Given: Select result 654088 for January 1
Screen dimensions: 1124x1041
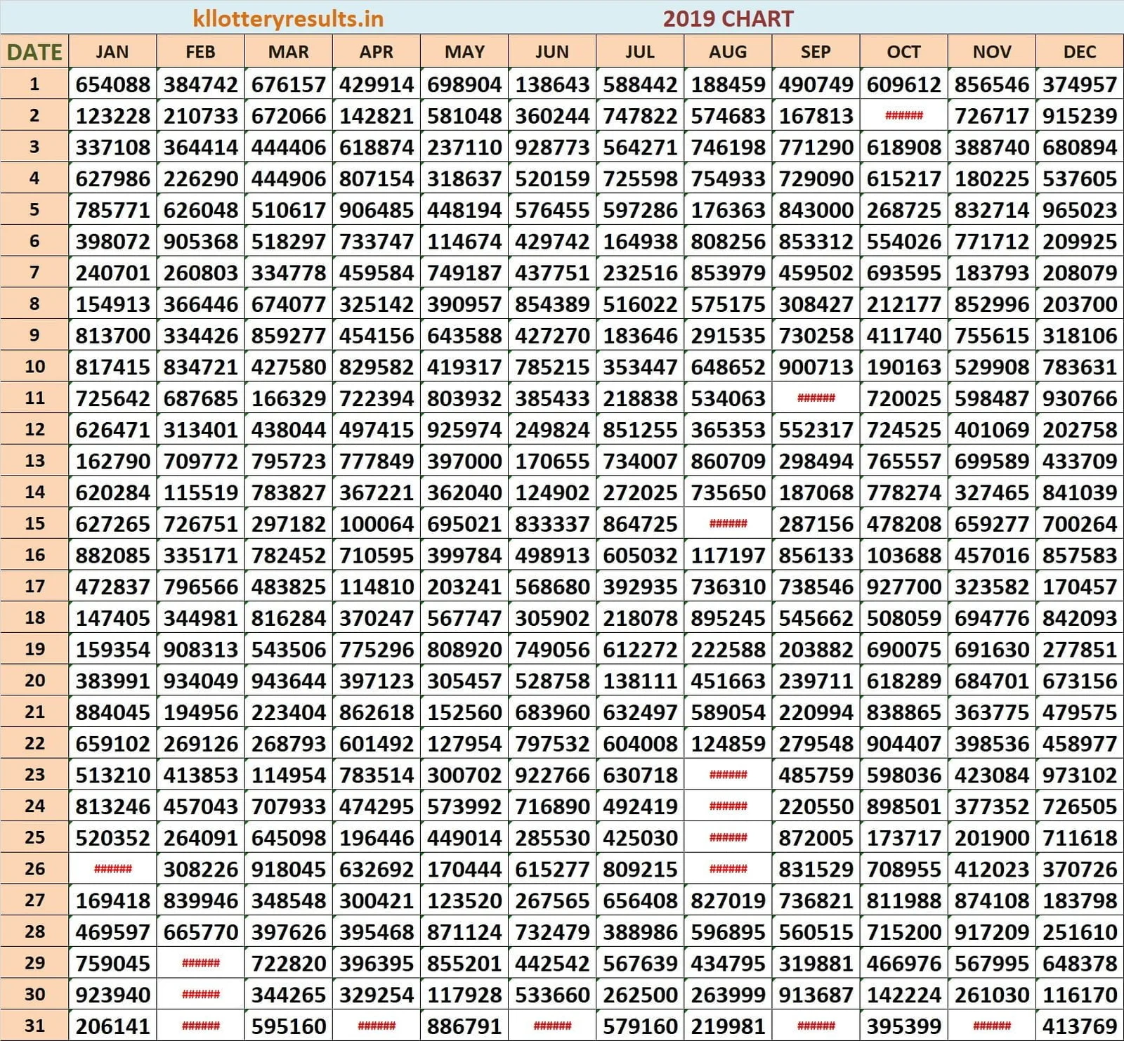Looking at the screenshot, I should point(112,84).
